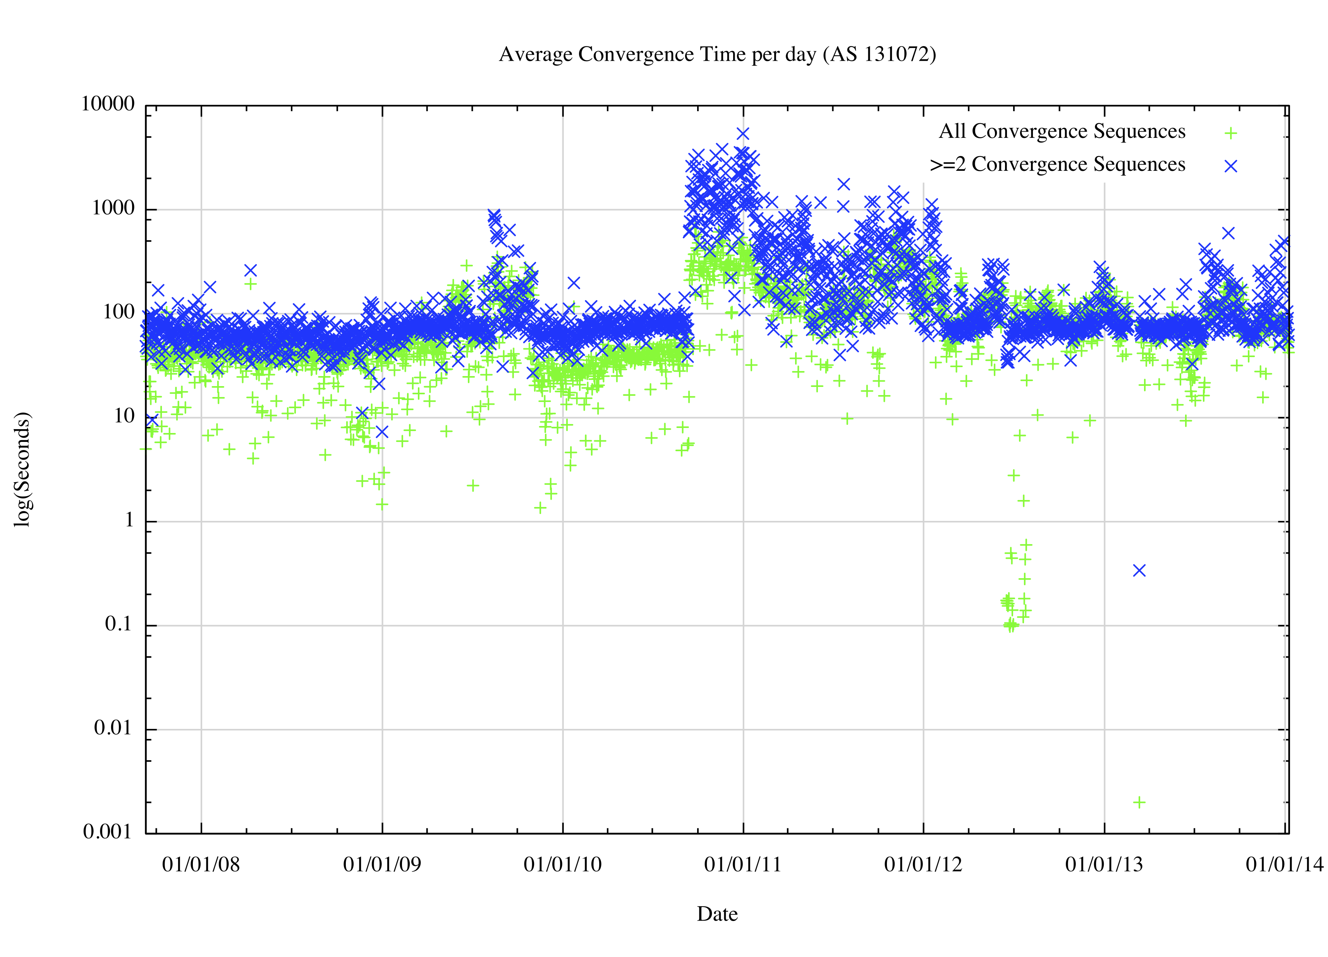Click the 0.001 y-axis tick label

(107, 832)
